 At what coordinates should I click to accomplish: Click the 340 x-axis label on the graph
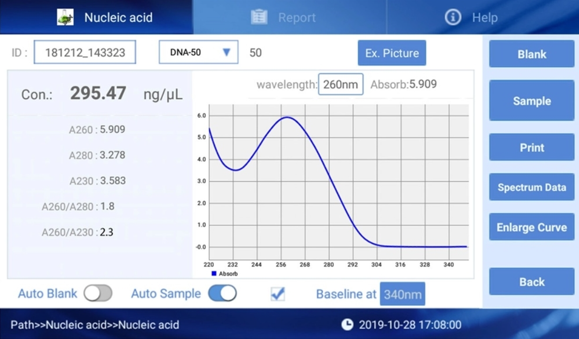point(449,264)
